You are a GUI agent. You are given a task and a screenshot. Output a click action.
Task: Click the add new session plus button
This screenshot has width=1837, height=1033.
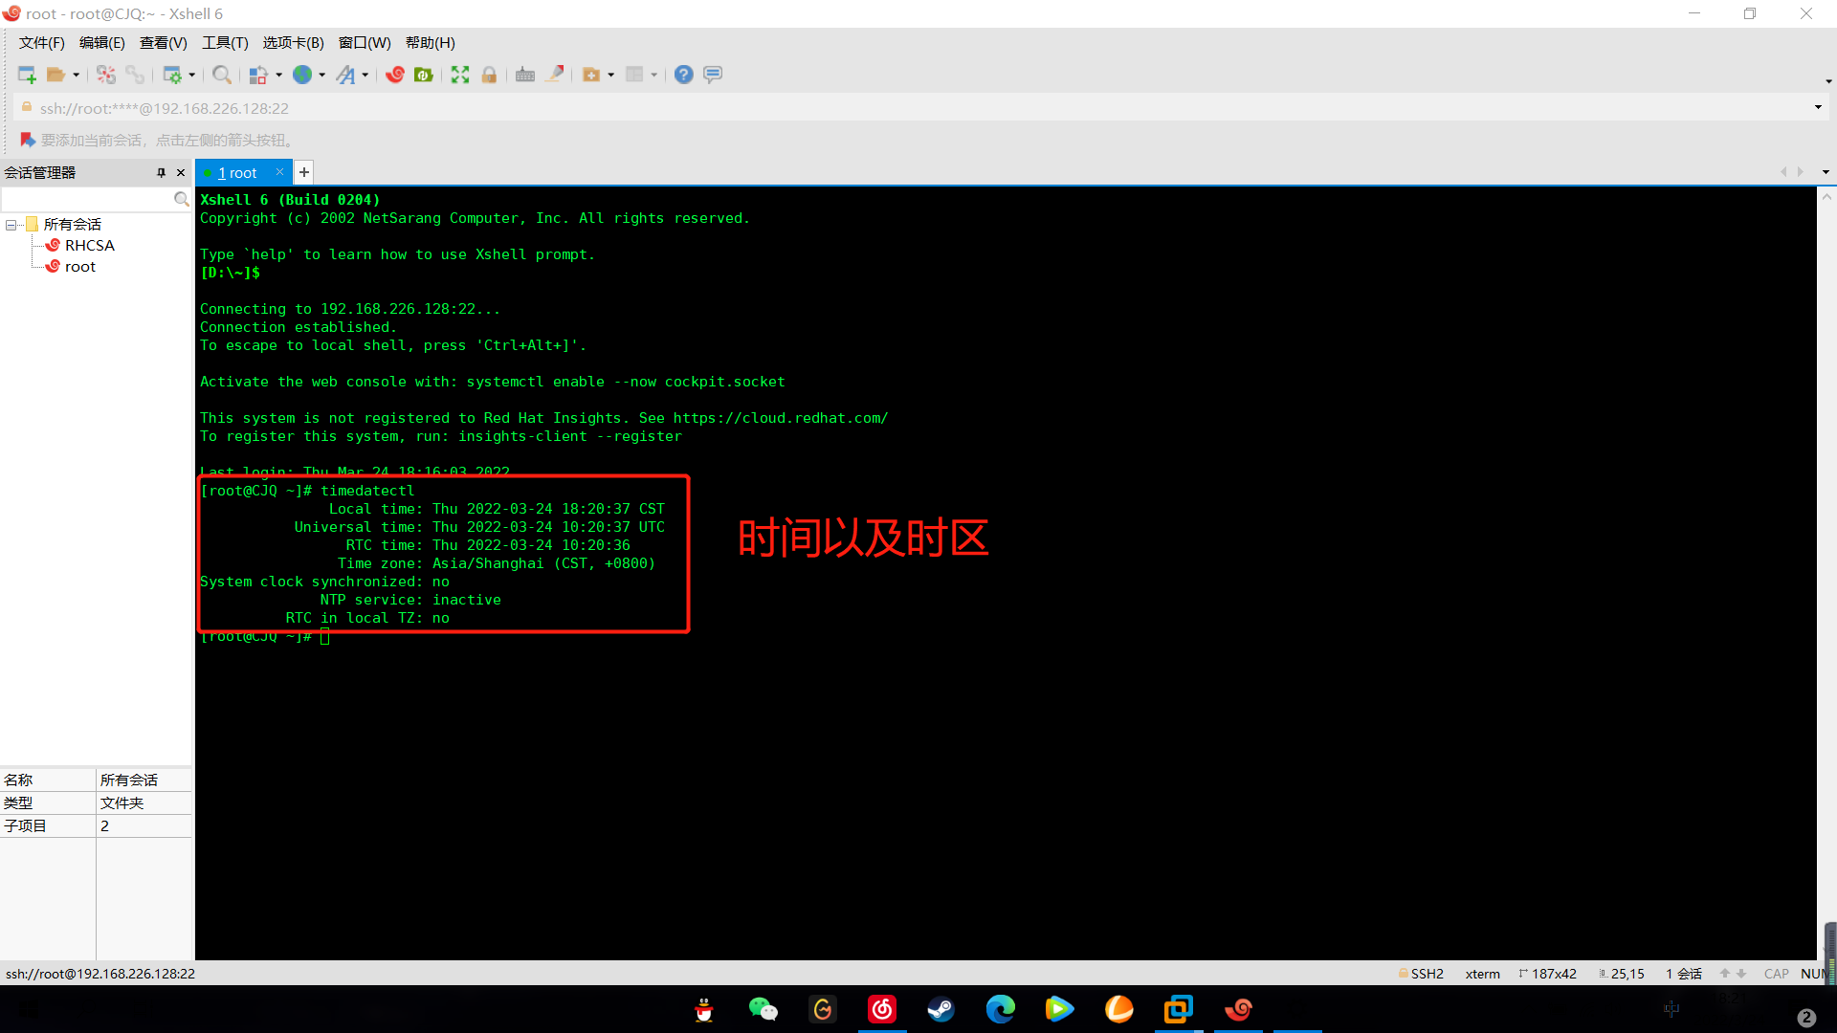pos(302,173)
